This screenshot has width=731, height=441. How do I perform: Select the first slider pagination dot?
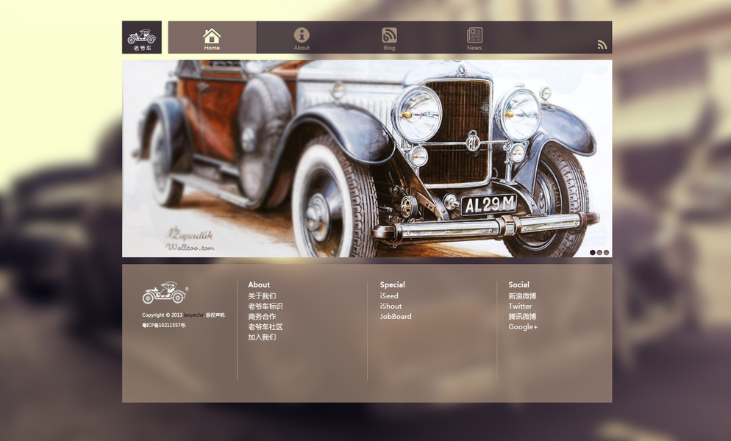593,252
